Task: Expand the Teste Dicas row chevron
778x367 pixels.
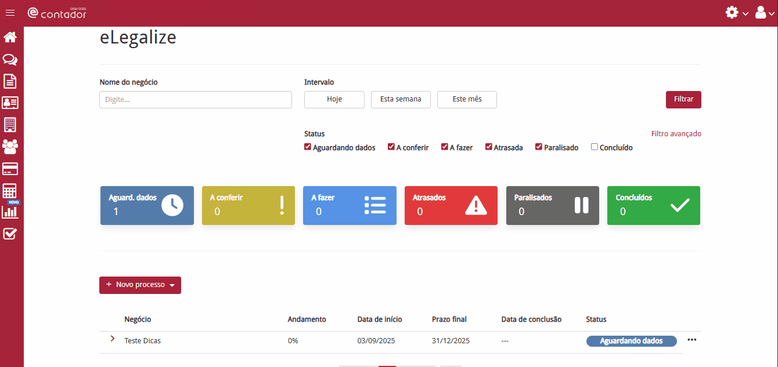Action: pos(113,339)
